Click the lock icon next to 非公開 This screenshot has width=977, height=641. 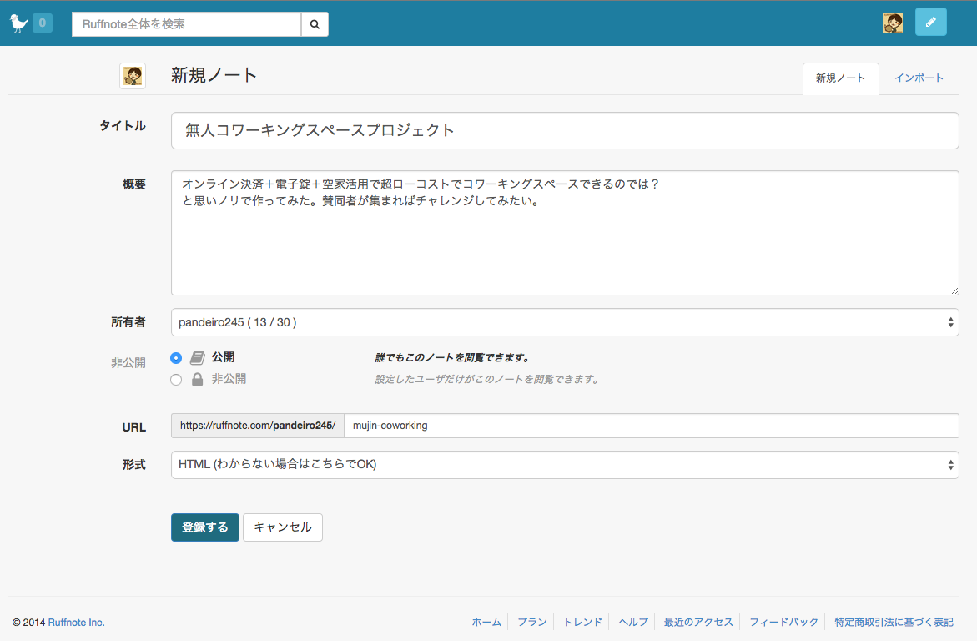click(198, 379)
